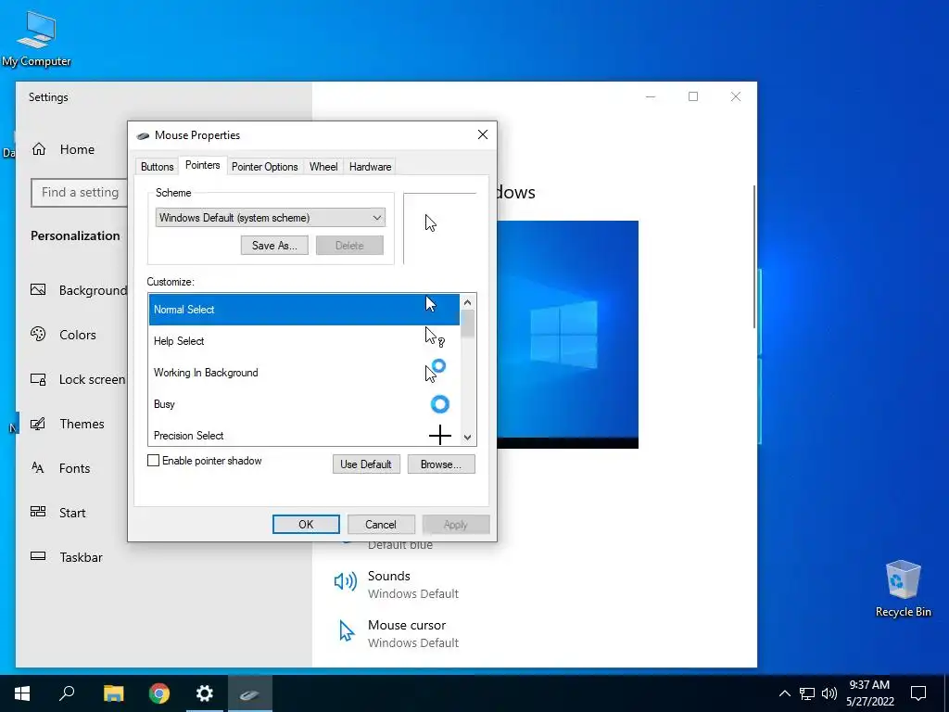
Task: Click the Cancel button
Action: [381, 525]
